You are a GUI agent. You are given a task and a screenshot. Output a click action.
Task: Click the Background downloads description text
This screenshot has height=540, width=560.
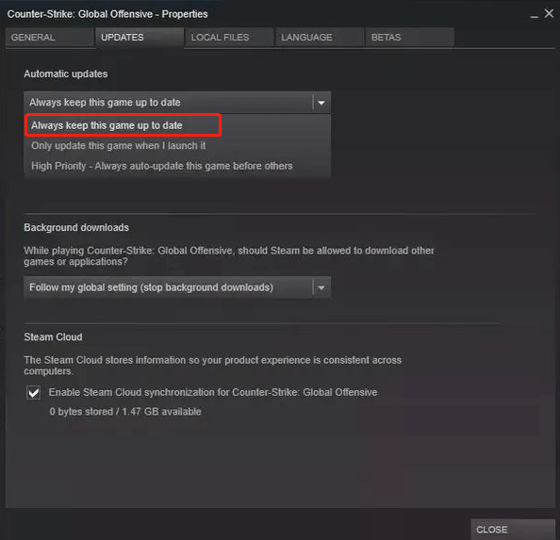229,256
